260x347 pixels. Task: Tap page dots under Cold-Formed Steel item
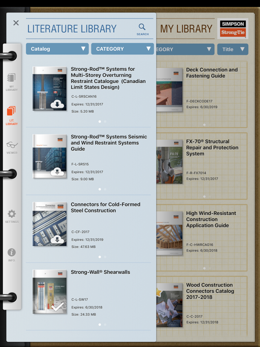click(x=102, y=257)
